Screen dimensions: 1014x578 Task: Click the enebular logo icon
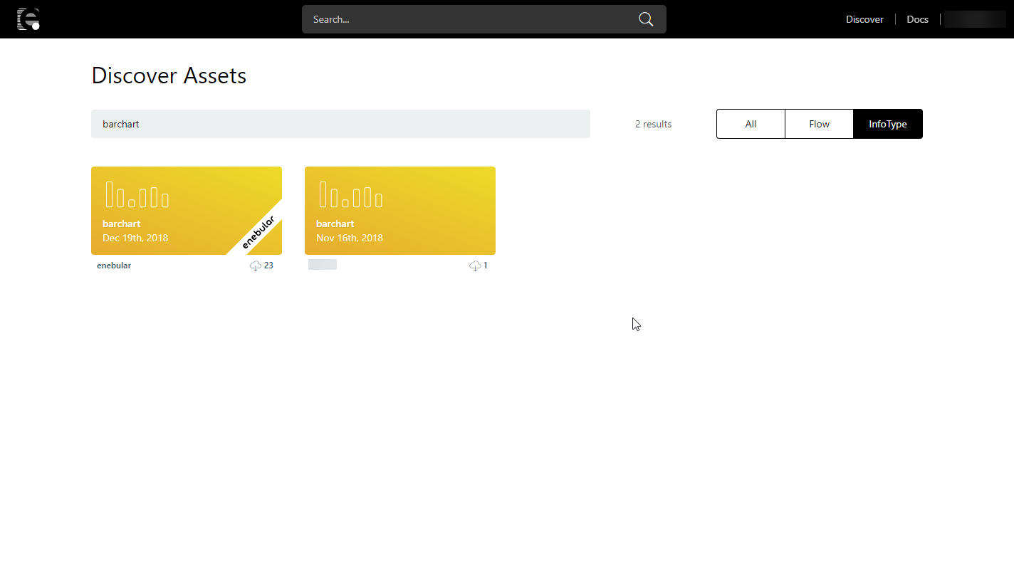coord(28,19)
